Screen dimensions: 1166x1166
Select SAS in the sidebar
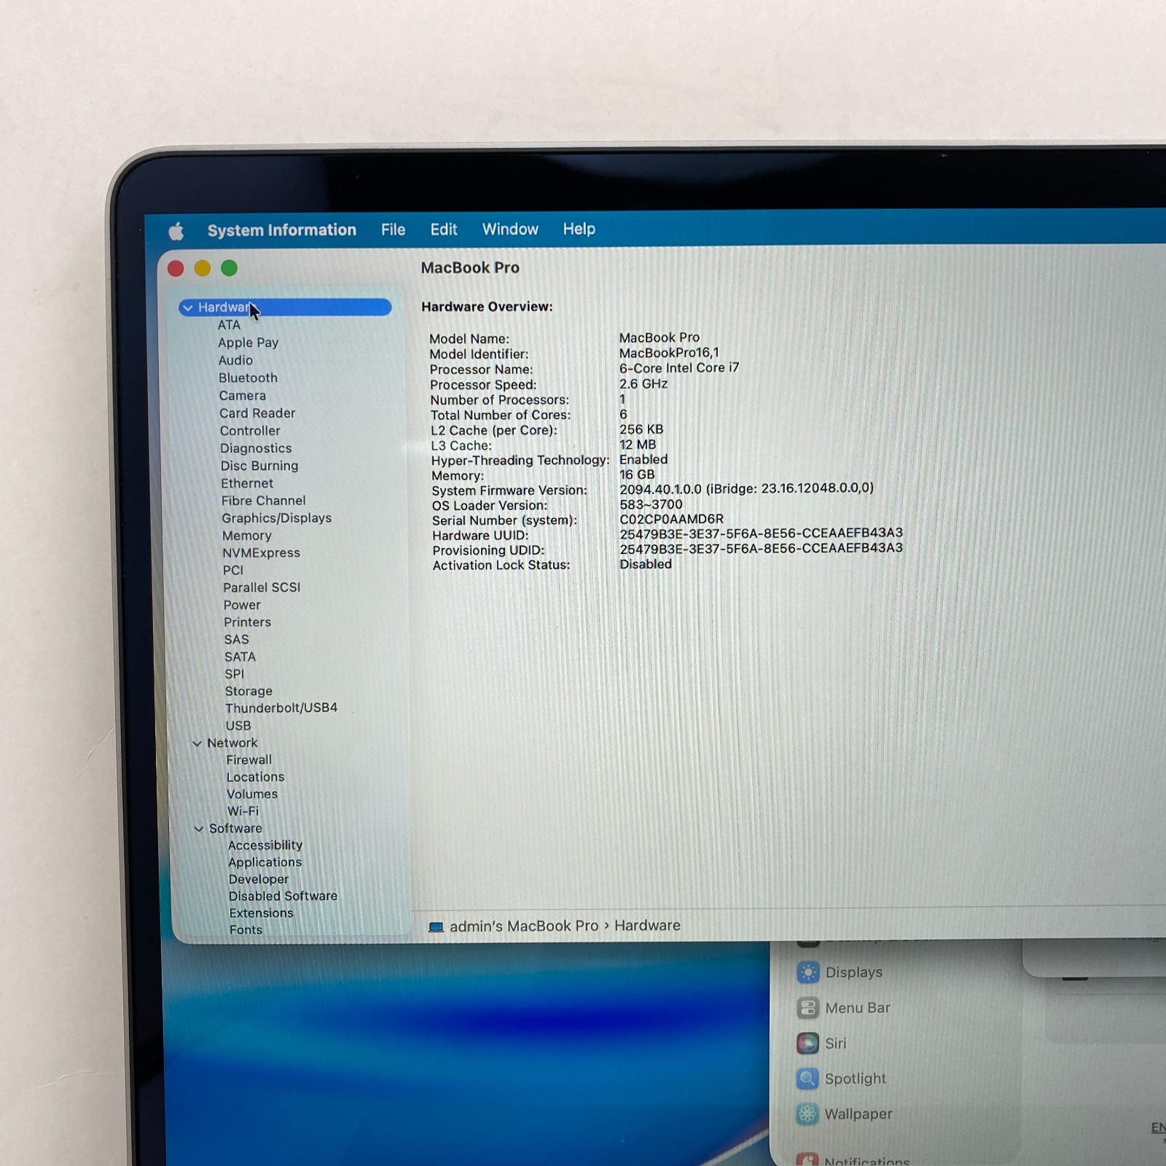[x=236, y=639]
